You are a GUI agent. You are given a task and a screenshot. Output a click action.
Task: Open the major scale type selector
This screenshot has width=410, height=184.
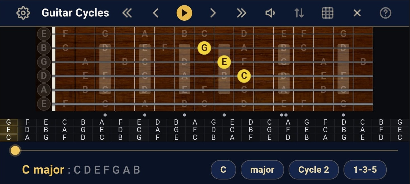coord(262,170)
